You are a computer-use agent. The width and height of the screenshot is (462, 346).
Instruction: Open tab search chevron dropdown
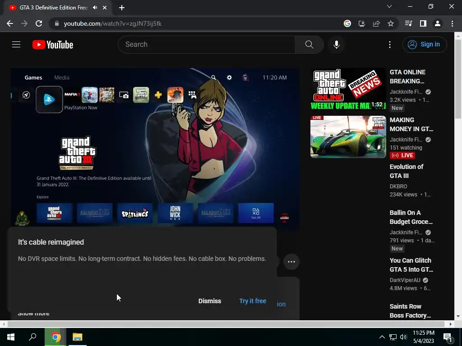click(x=389, y=6)
